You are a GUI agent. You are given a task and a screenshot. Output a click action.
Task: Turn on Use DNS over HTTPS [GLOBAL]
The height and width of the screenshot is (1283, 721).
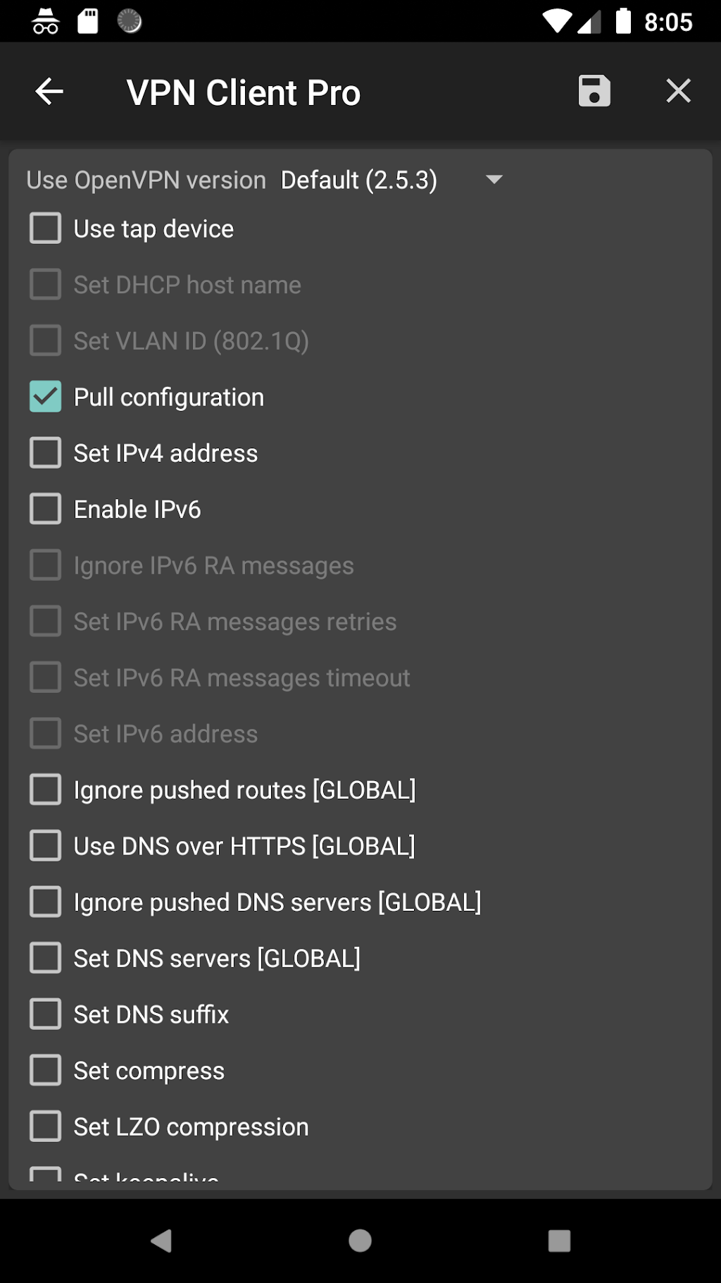click(x=46, y=846)
